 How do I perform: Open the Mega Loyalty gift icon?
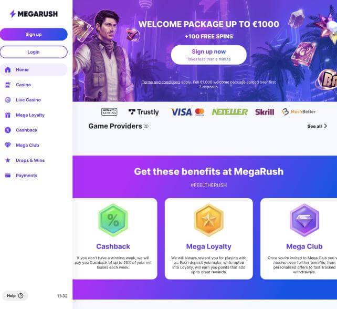(x=8, y=115)
